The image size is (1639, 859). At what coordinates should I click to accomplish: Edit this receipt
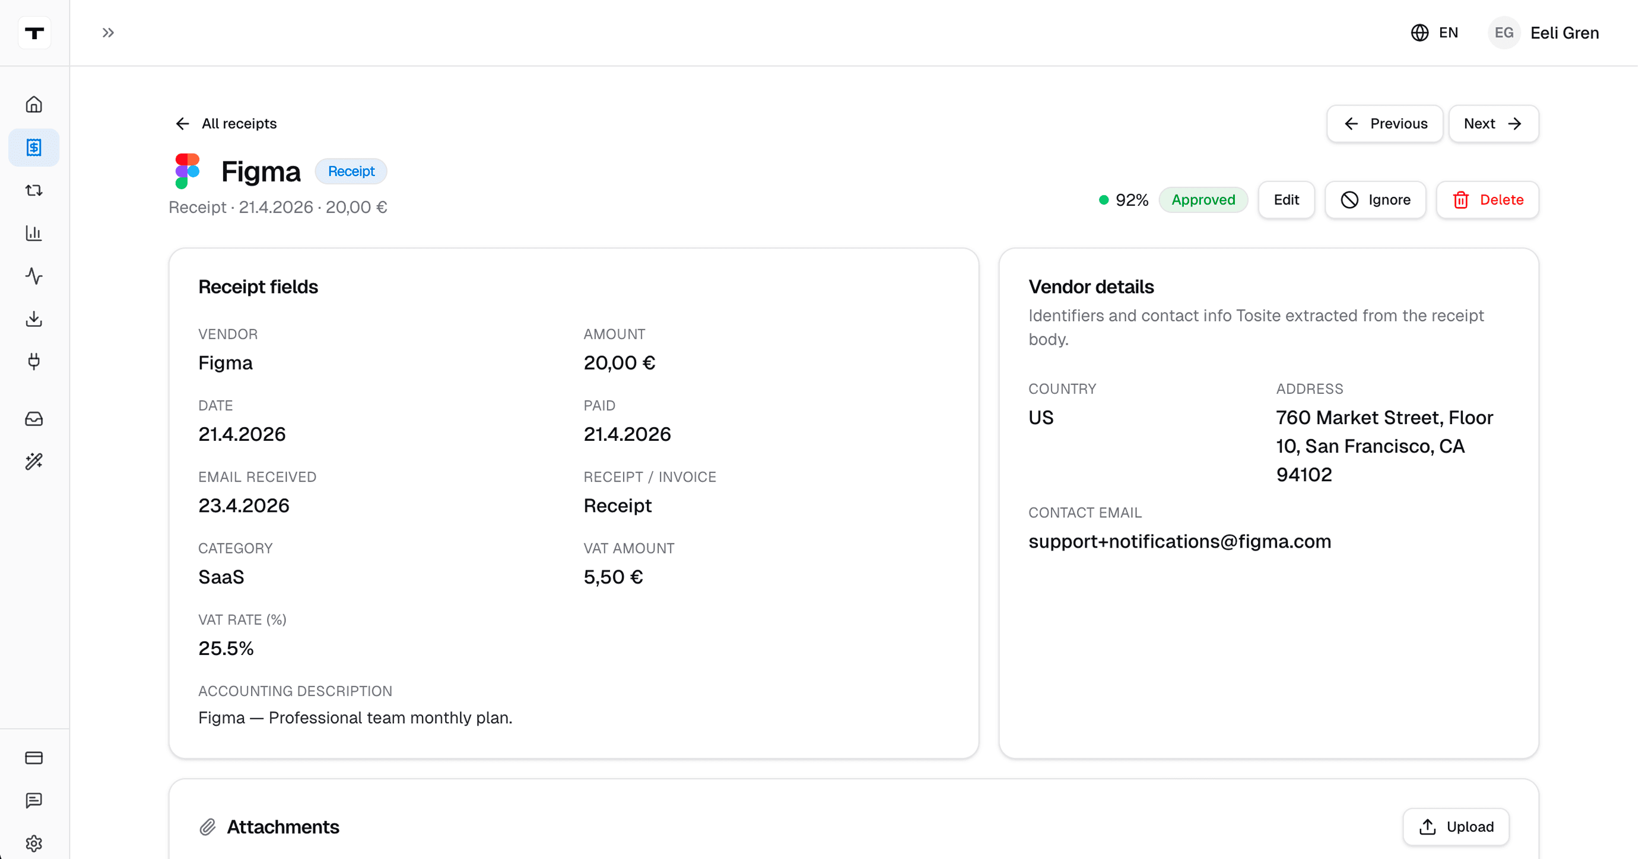tap(1286, 200)
